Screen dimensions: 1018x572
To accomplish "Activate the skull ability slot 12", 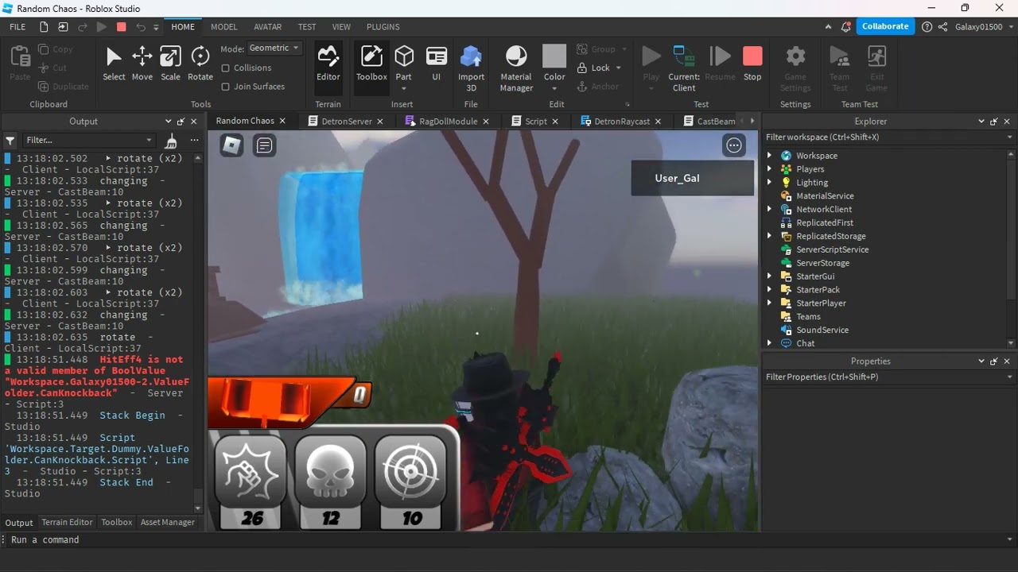I will tap(331, 481).
